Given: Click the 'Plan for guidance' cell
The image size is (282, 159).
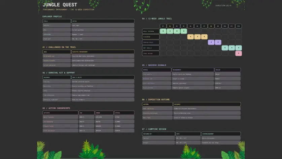Looking at the screenshot, I should click(x=103, y=100).
